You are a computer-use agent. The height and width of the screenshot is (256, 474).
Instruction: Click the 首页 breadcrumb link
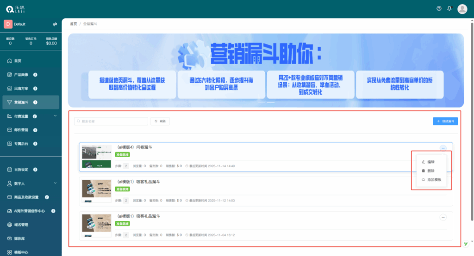click(x=73, y=24)
